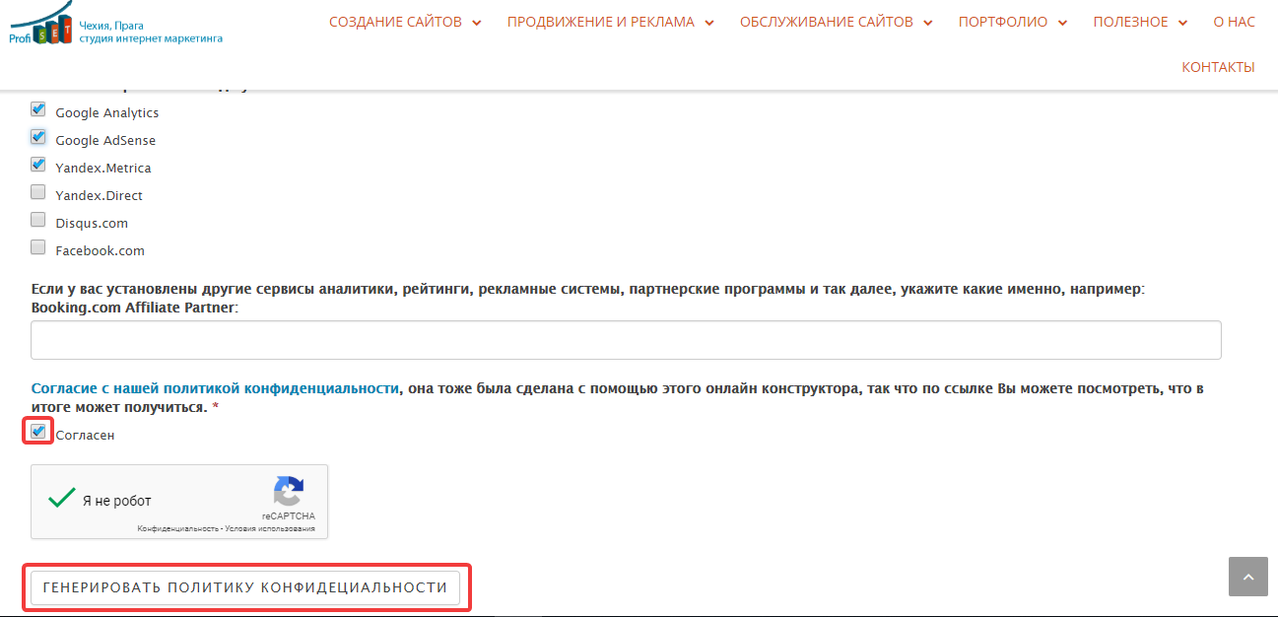
Task: Click the Disqus.com label text
Action: point(92,224)
